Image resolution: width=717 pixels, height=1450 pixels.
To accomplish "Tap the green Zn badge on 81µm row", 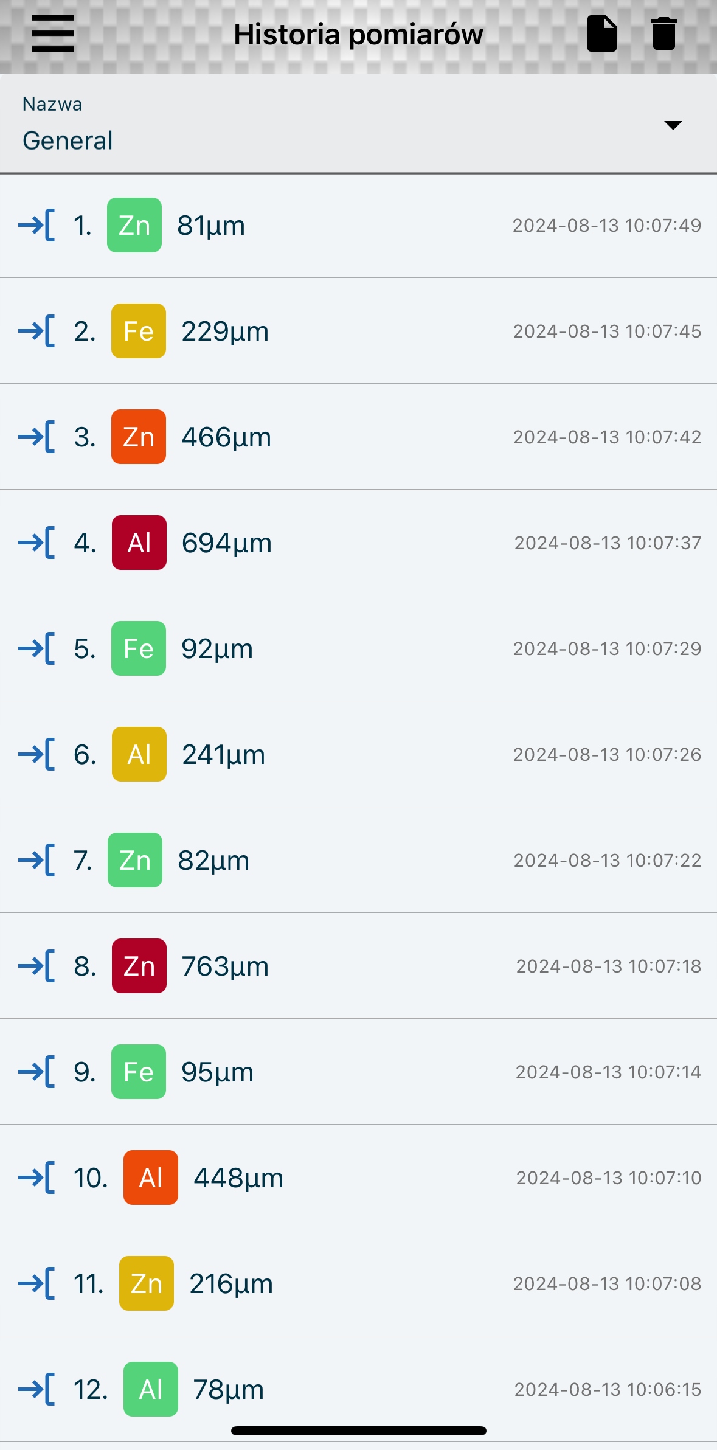I will [x=134, y=225].
